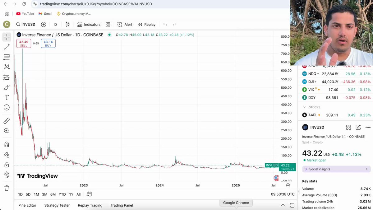Open chart settings gear icon
Image resolution: width=373 pixels, height=210 pixels.
[288, 185]
